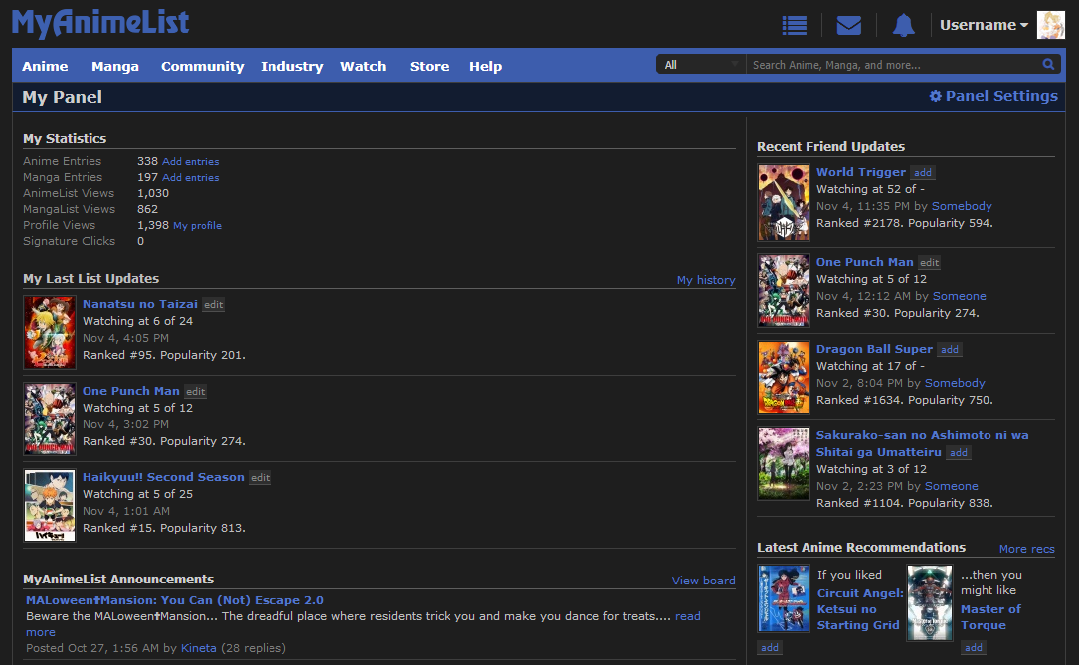The height and width of the screenshot is (665, 1079).
Task: Click One Punch Man cover in Recent Friend Updates
Action: [784, 291]
